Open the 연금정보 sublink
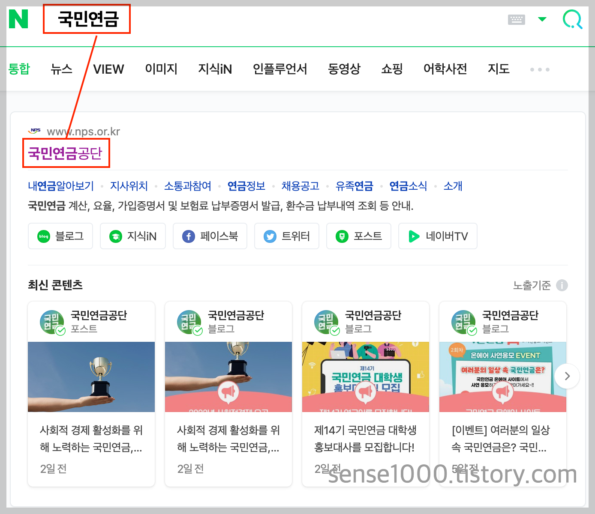This screenshot has height=514, width=595. click(x=246, y=186)
